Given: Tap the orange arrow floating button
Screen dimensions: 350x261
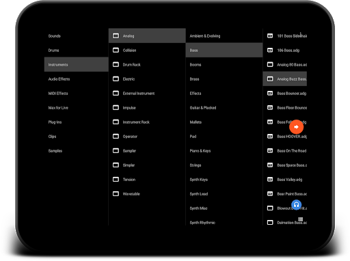Looking at the screenshot, I should click(296, 127).
